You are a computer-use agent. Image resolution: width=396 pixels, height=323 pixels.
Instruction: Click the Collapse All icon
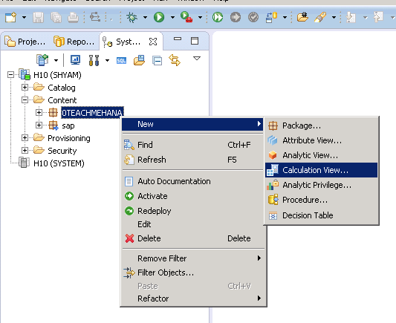pyautogui.click(x=157, y=61)
